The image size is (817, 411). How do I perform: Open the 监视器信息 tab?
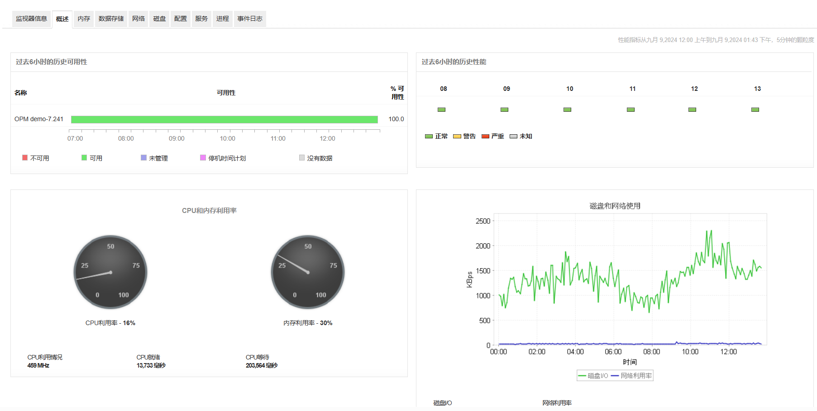click(31, 19)
